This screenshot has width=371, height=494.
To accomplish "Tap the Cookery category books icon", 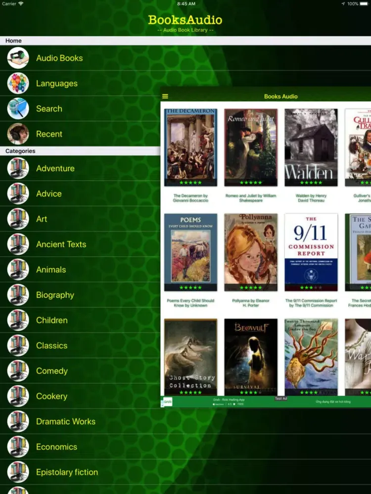I will coord(18,396).
